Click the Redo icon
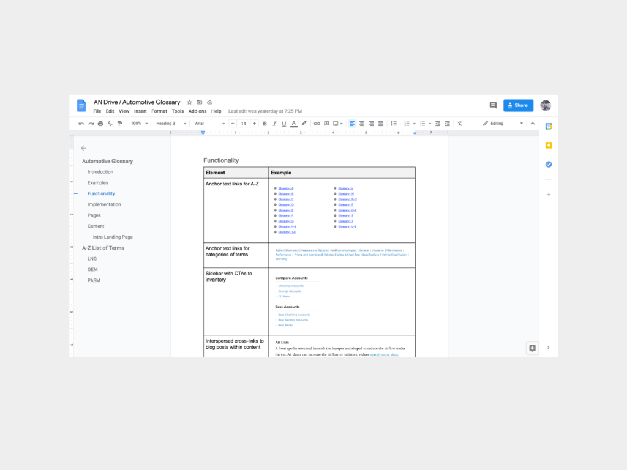 (91, 124)
